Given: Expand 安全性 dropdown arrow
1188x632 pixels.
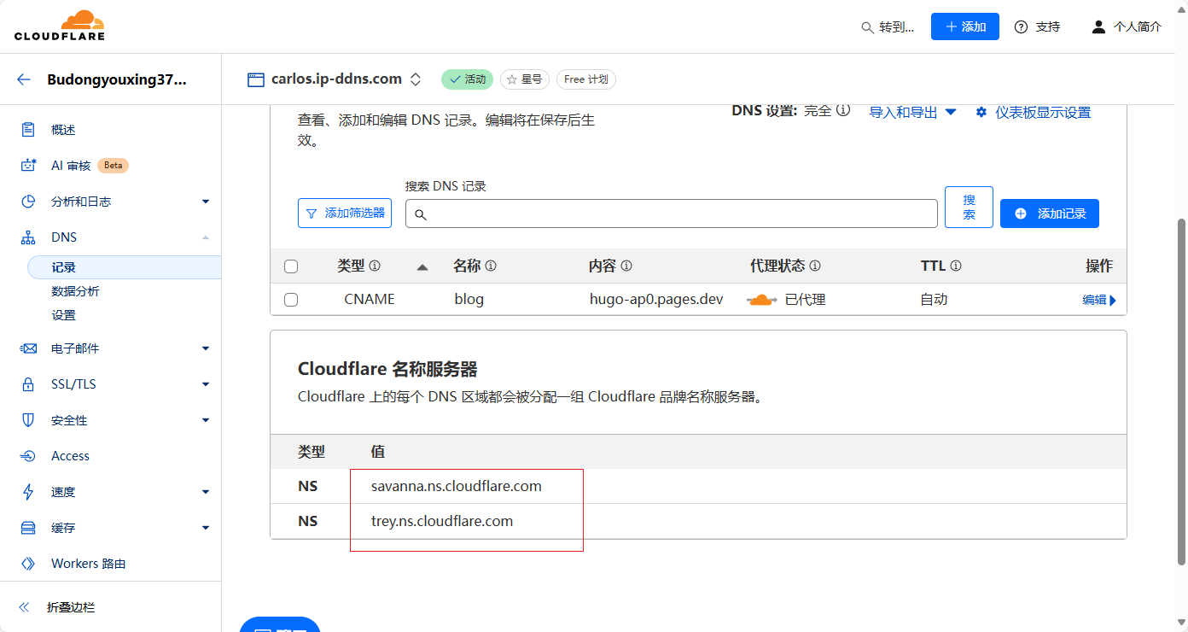Looking at the screenshot, I should (206, 420).
